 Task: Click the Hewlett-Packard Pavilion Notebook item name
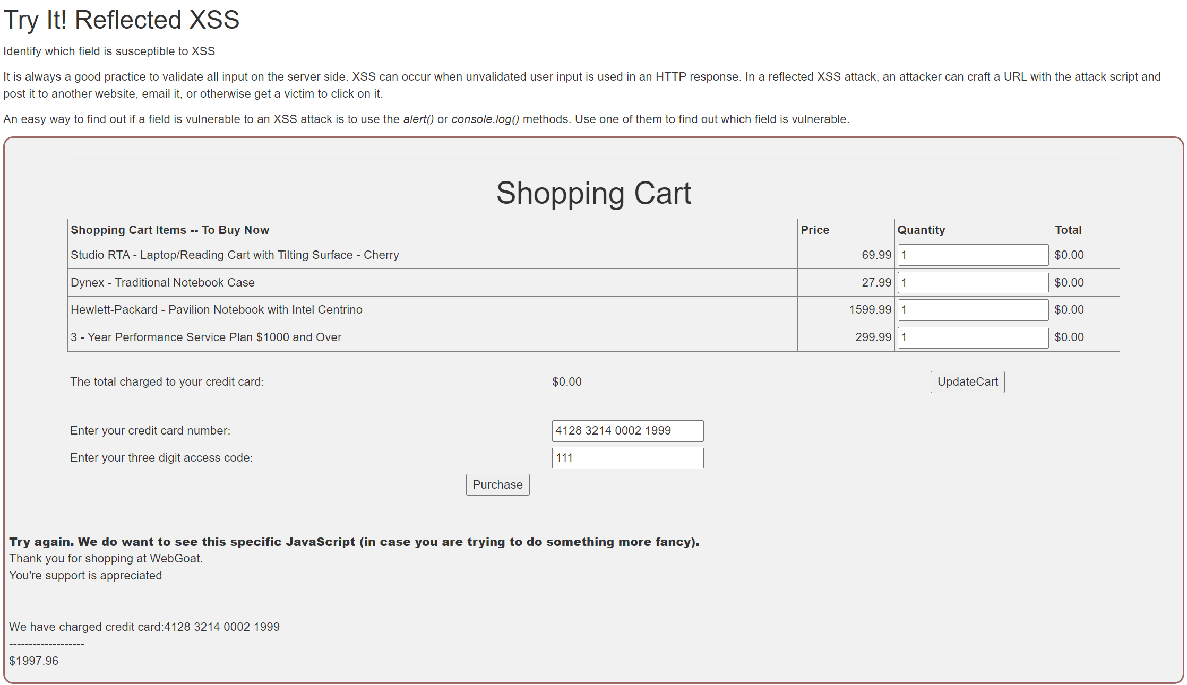(x=217, y=310)
